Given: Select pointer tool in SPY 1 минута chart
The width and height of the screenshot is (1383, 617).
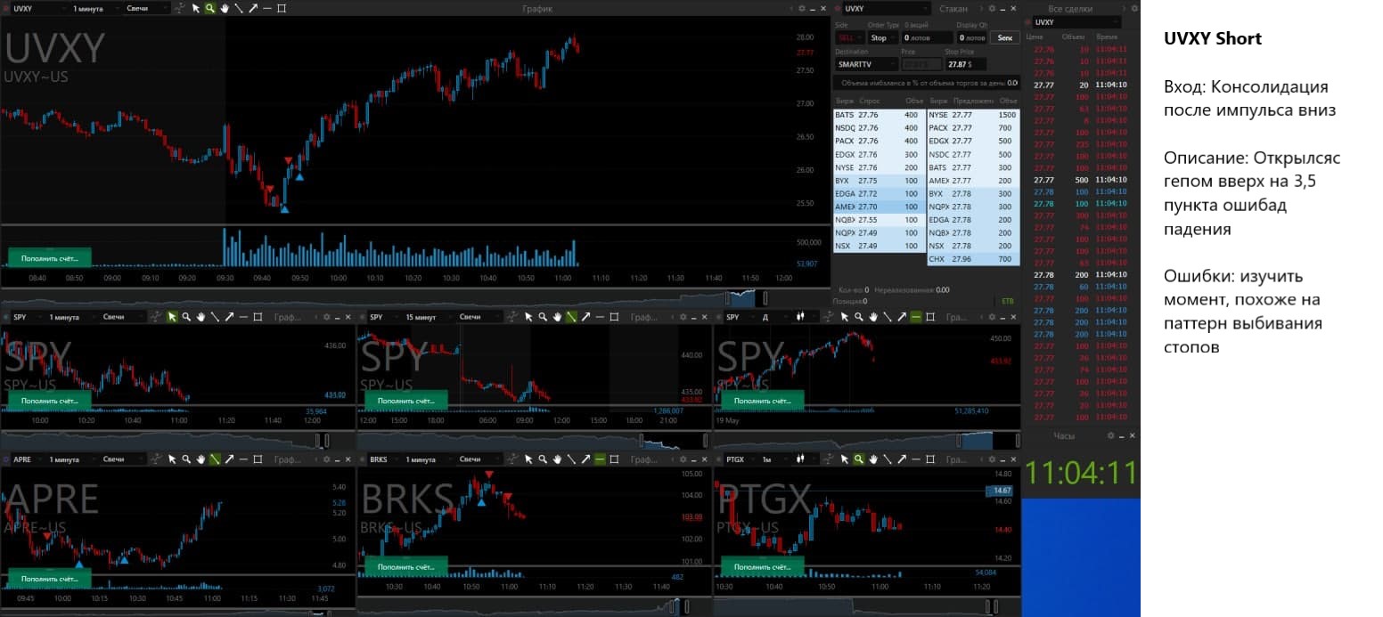Looking at the screenshot, I should (172, 316).
